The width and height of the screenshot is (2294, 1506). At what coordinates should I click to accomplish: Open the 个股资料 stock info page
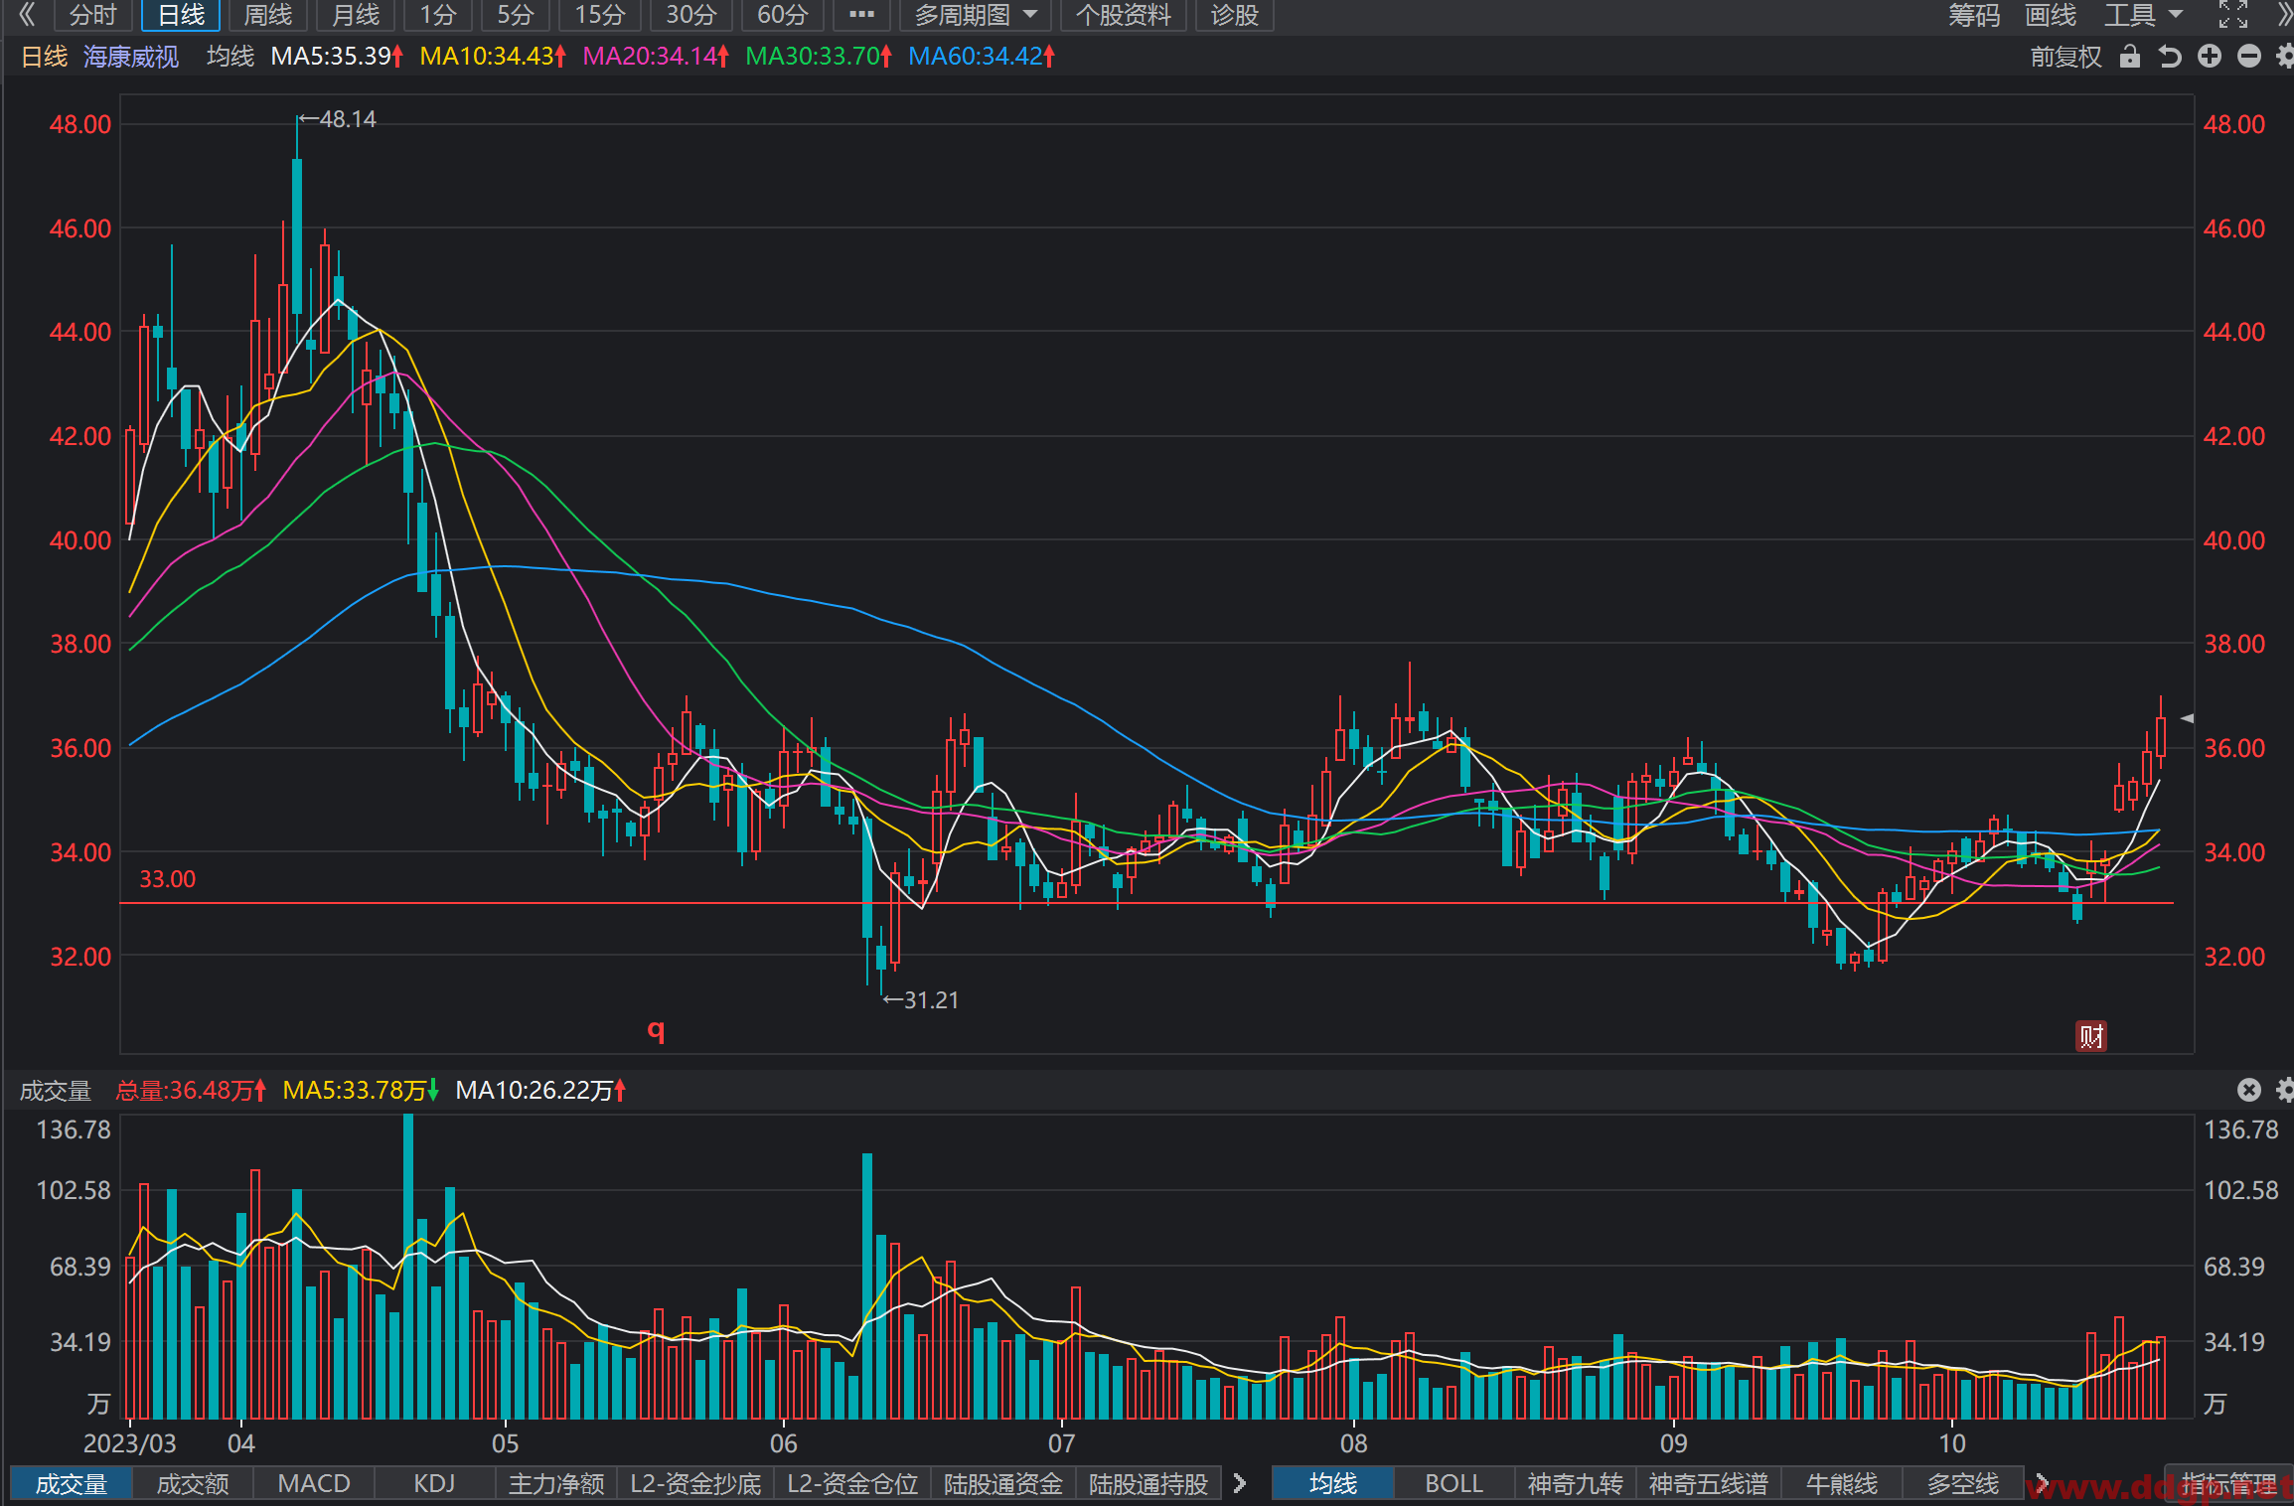(x=1124, y=15)
